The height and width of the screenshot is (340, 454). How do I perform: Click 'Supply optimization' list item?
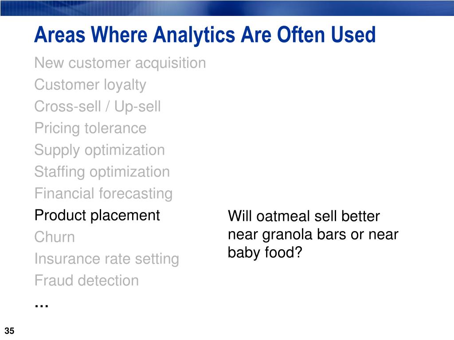(x=100, y=151)
